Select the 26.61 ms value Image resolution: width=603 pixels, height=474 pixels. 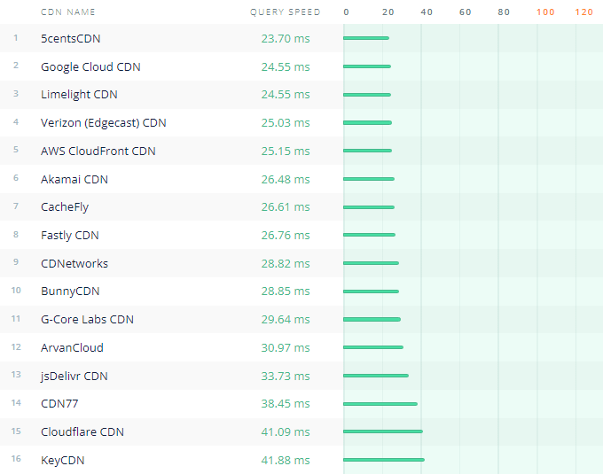(x=286, y=207)
